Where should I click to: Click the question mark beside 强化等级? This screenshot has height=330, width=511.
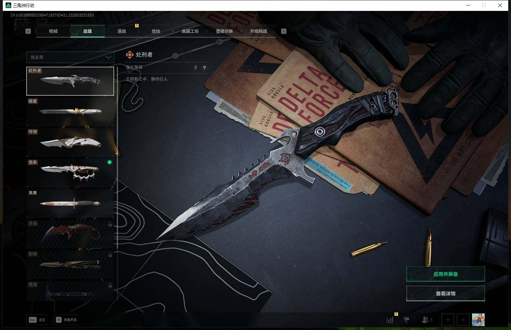point(204,68)
